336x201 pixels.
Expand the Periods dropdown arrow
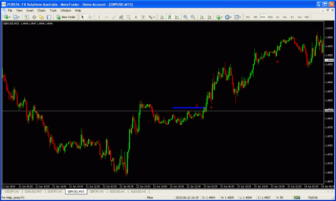click(231, 17)
